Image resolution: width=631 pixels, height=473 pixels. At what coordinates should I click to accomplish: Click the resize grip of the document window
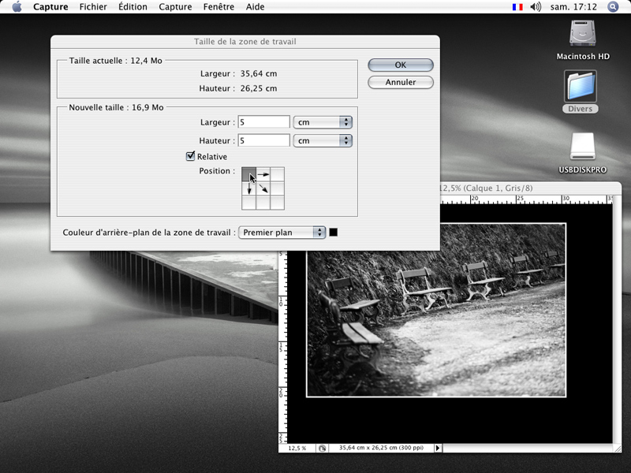click(617, 448)
